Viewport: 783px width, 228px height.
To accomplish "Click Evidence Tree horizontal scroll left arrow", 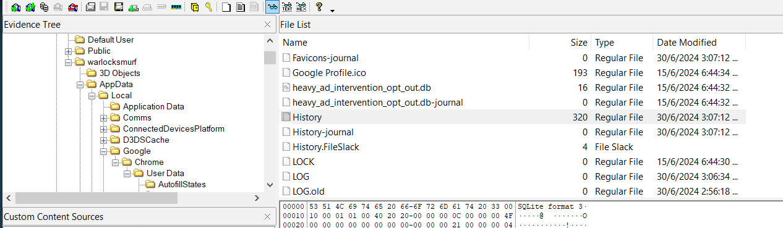I will (9, 198).
